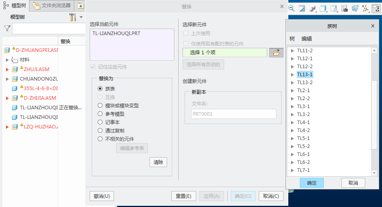Click the Zoom Out magnifier icon
Image resolution: width=382 pixels, height=207 pixels.
[291, 8]
